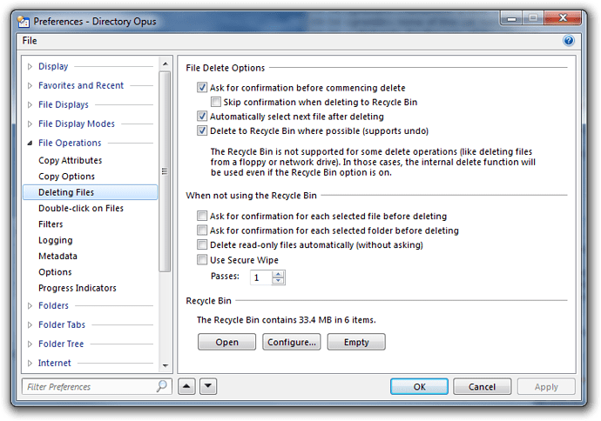Click the Folder Tabs category label
The width and height of the screenshot is (601, 421).
pos(62,325)
